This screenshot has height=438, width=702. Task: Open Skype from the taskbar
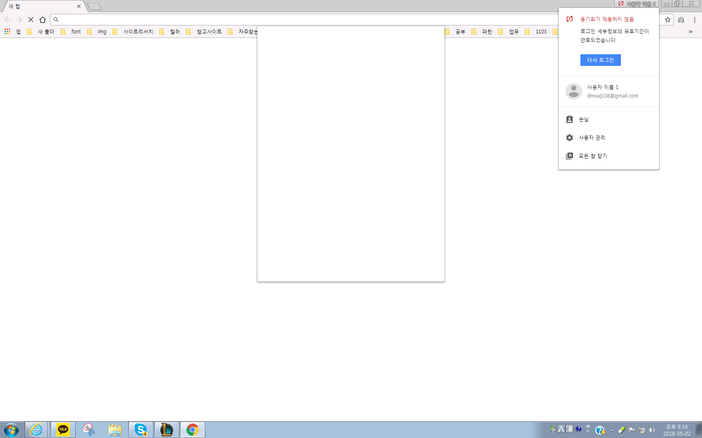pyautogui.click(x=141, y=429)
